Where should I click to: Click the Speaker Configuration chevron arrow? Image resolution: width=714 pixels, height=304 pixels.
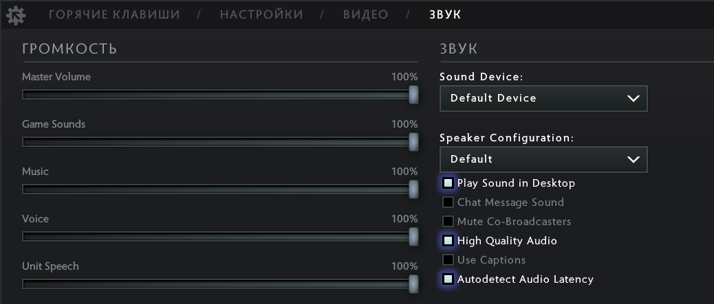[634, 159]
